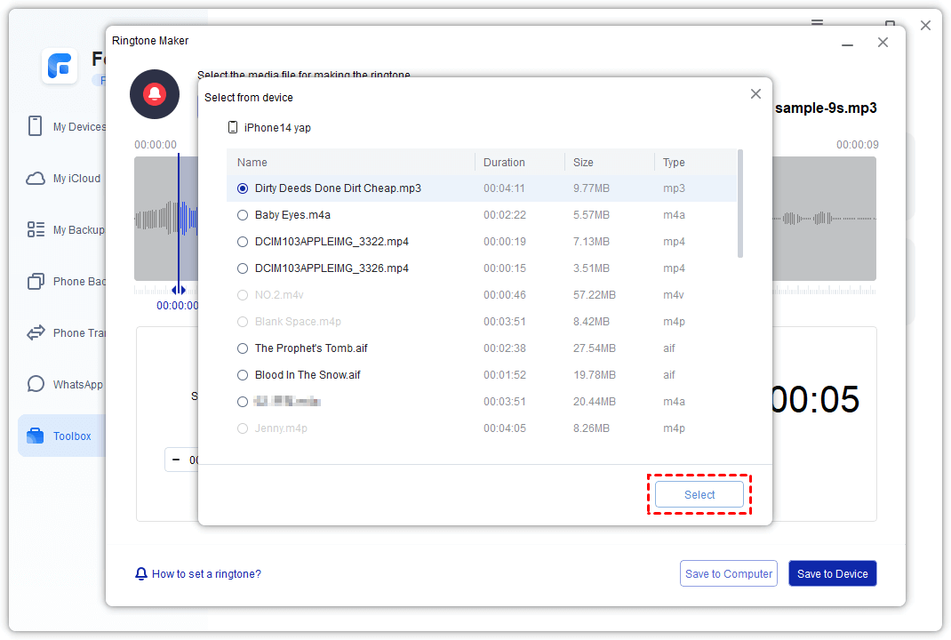Viewport: 951px width, 640px height.
Task: Choose The Prophet's Tomb.aif radio button
Action: (x=243, y=348)
